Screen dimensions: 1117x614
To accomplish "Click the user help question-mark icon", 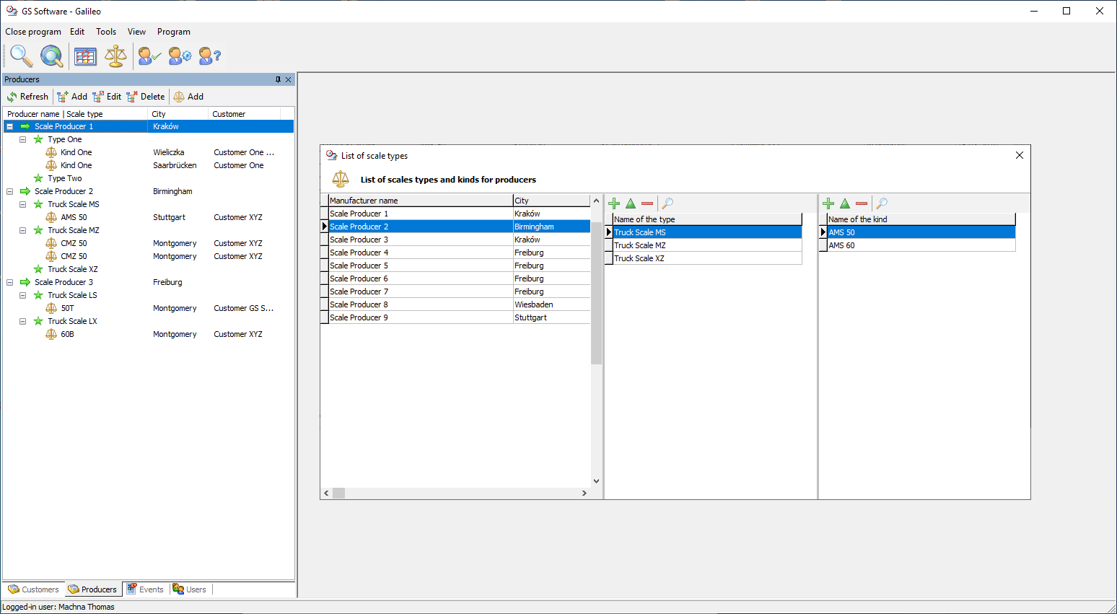I will coord(209,56).
